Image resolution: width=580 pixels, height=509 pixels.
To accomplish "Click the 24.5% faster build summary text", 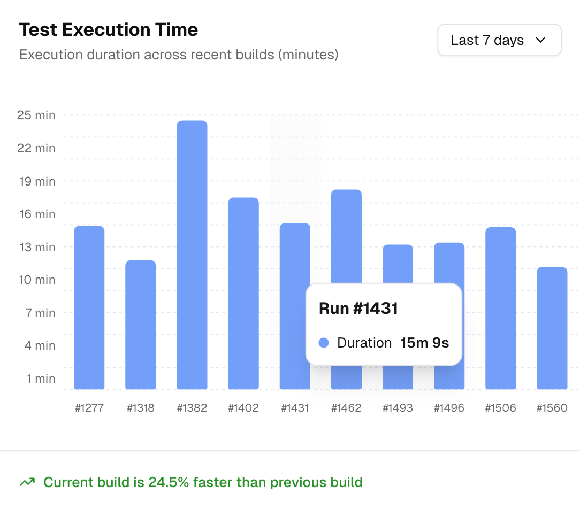I will pyautogui.click(x=203, y=482).
